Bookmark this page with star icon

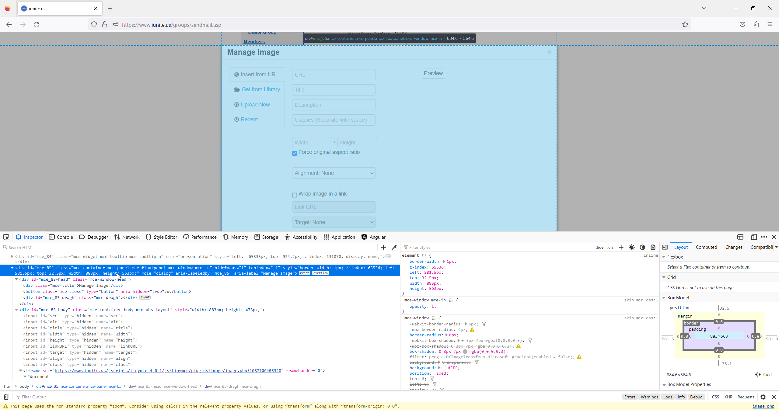click(685, 25)
